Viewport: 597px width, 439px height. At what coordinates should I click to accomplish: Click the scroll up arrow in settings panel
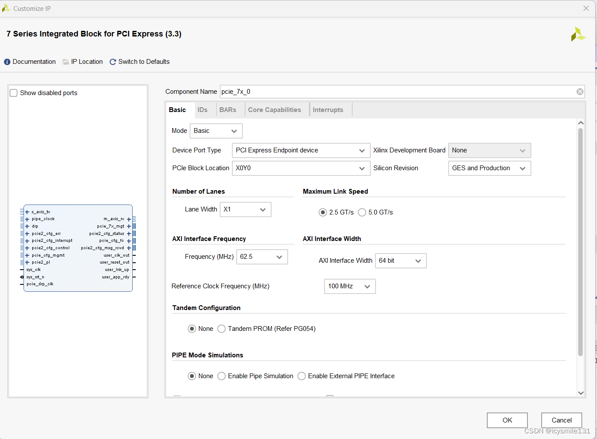(580, 123)
